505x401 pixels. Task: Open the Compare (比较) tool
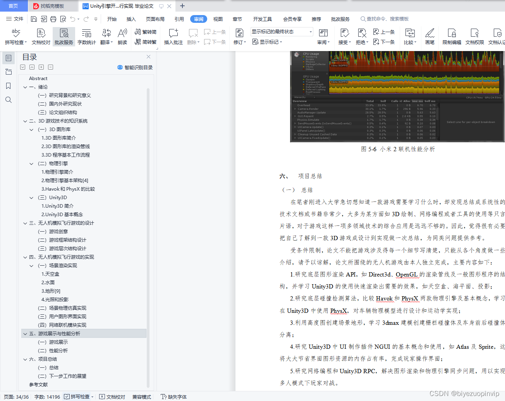tap(410, 37)
